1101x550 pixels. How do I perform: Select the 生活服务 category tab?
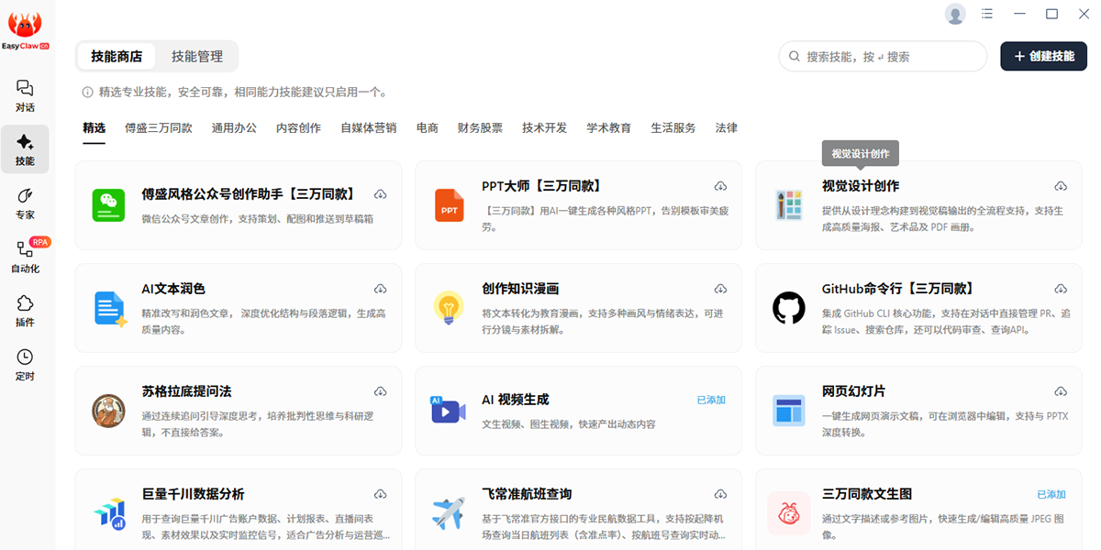pyautogui.click(x=673, y=128)
